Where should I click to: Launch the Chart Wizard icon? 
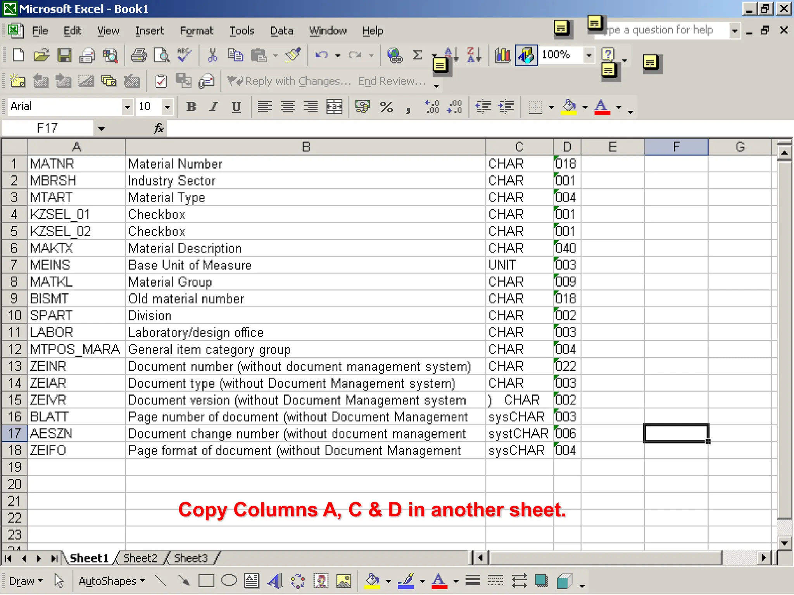tap(503, 55)
